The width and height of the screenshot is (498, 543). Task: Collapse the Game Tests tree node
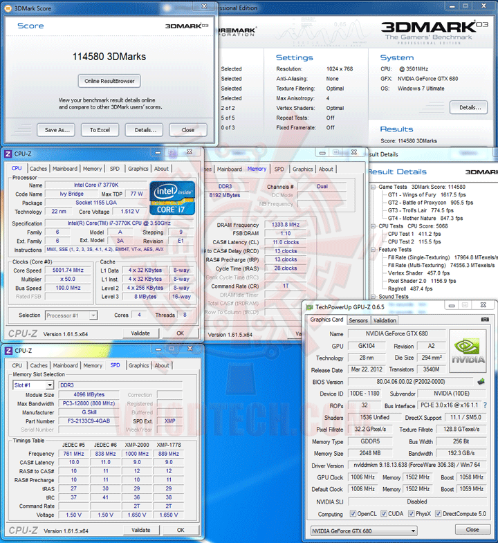[x=373, y=187]
